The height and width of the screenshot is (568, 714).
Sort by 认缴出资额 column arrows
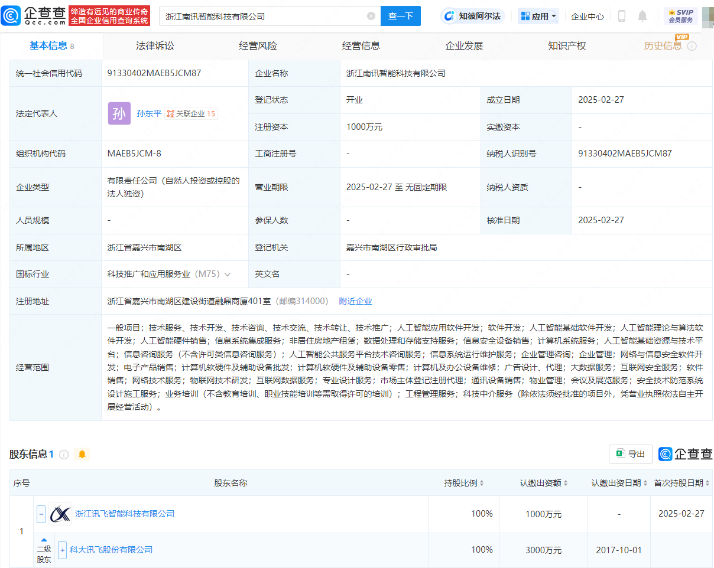pyautogui.click(x=566, y=483)
